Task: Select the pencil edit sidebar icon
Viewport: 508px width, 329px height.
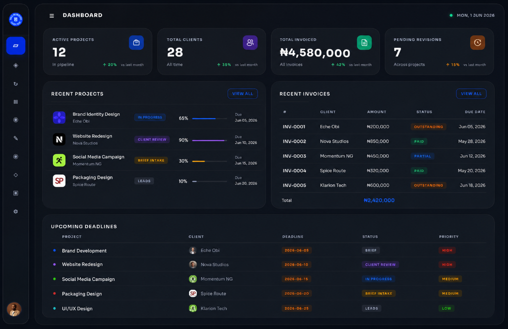Action: [x=15, y=138]
